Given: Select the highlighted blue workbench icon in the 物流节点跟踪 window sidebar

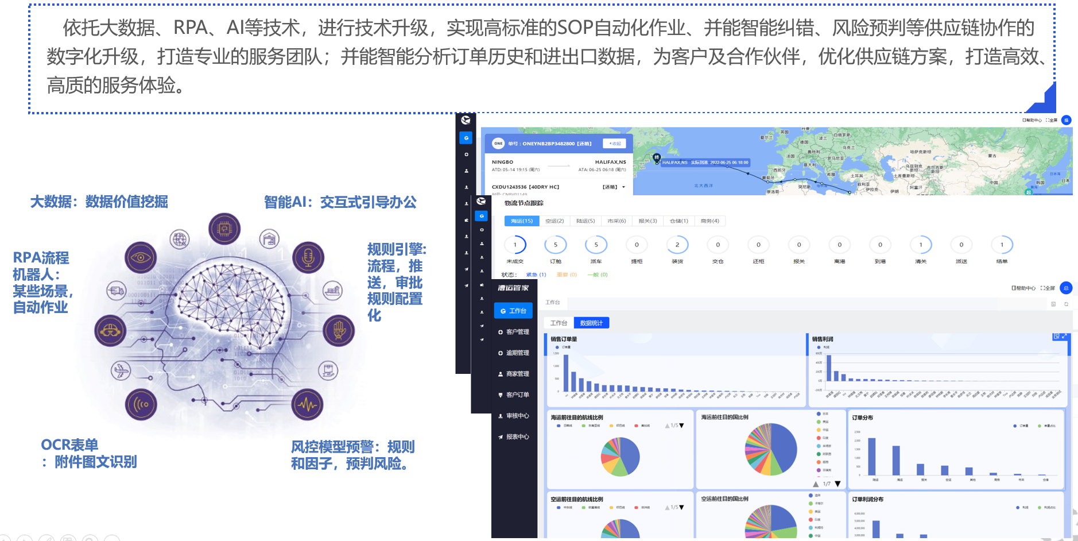Looking at the screenshot, I should (482, 216).
